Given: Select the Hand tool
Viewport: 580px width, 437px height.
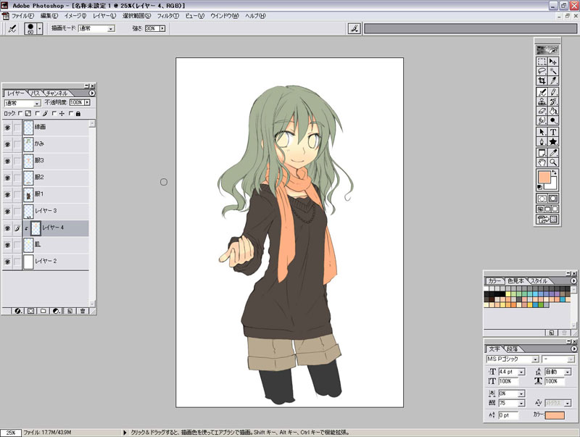Looking at the screenshot, I should click(x=542, y=162).
